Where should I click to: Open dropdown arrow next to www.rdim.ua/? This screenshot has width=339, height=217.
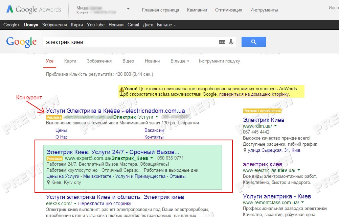(275, 126)
